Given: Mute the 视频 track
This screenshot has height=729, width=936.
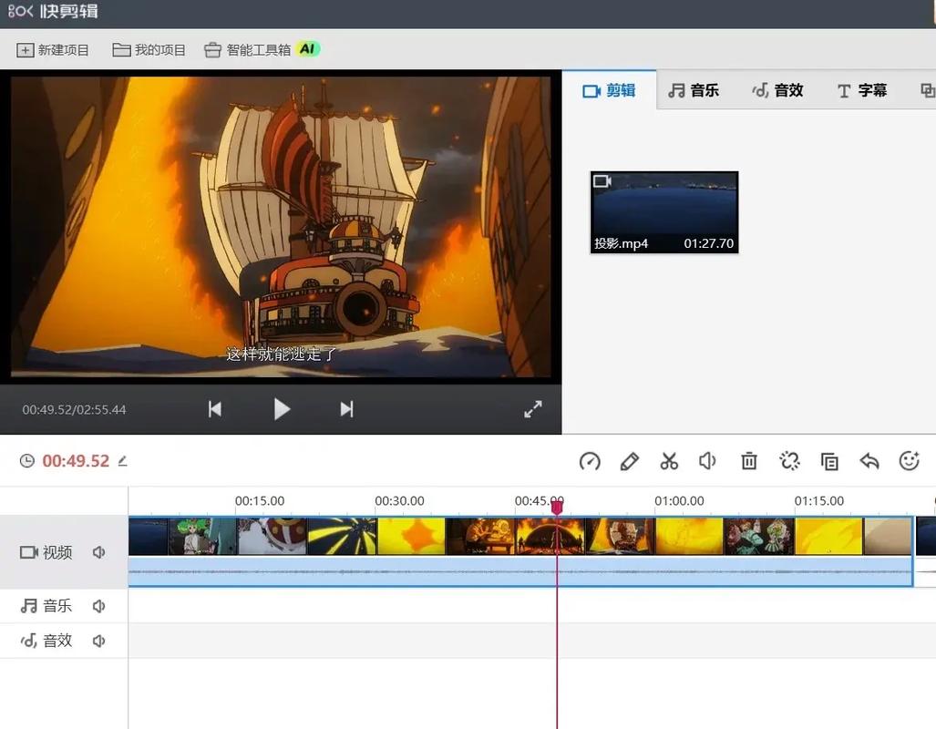Looking at the screenshot, I should [x=99, y=552].
